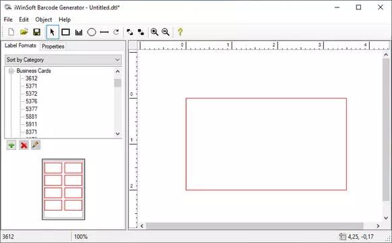The image size is (392, 243).
Task: Switch to the Properties tab
Action: pyautogui.click(x=53, y=47)
